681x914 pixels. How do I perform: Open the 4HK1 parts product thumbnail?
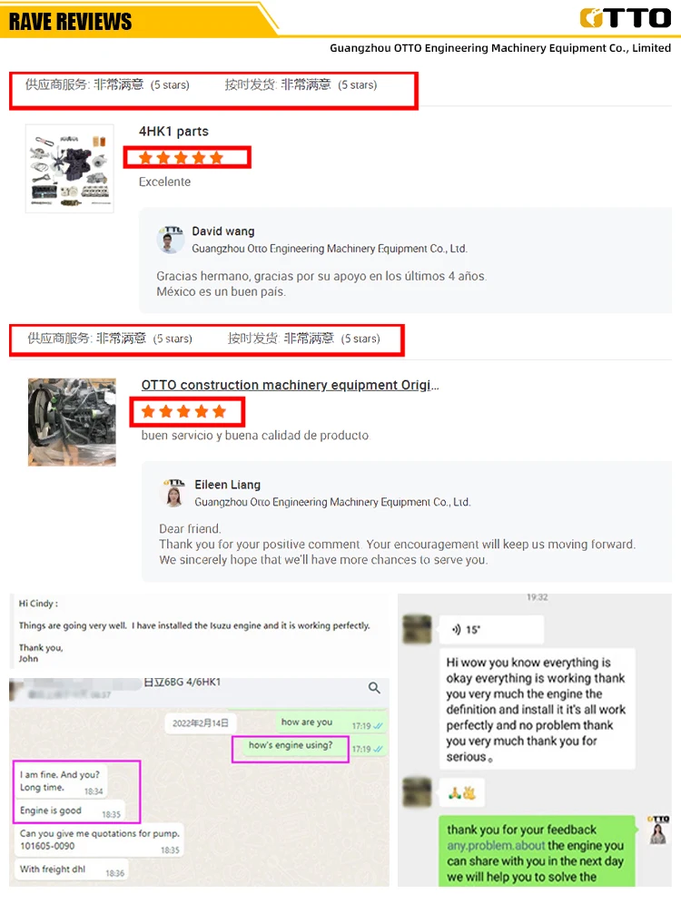pyautogui.click(x=70, y=169)
